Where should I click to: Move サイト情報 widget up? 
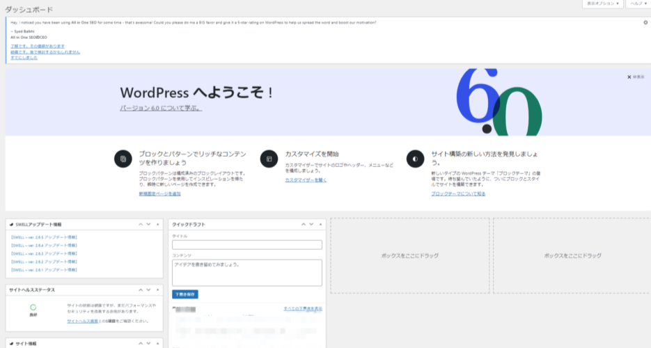click(x=141, y=343)
